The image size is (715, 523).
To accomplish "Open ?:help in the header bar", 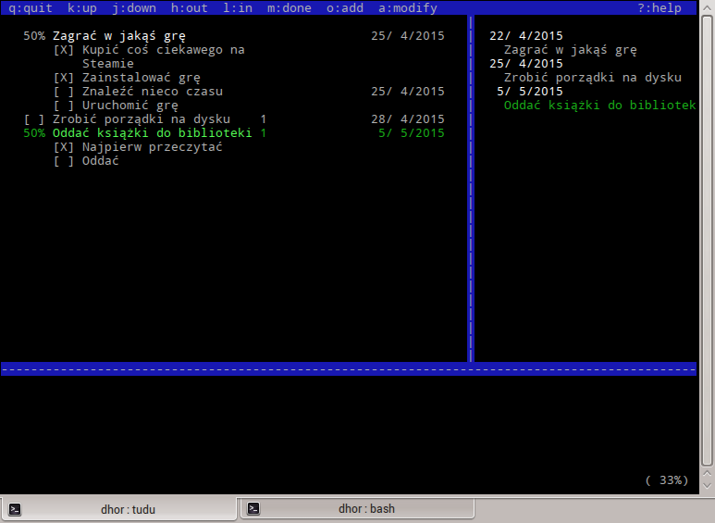I will pyautogui.click(x=660, y=7).
